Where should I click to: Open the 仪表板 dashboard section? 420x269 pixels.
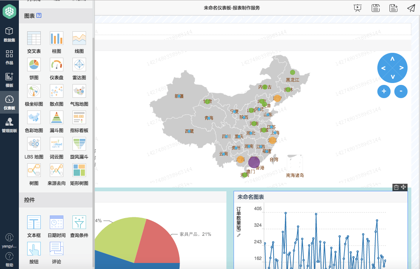[9, 102]
